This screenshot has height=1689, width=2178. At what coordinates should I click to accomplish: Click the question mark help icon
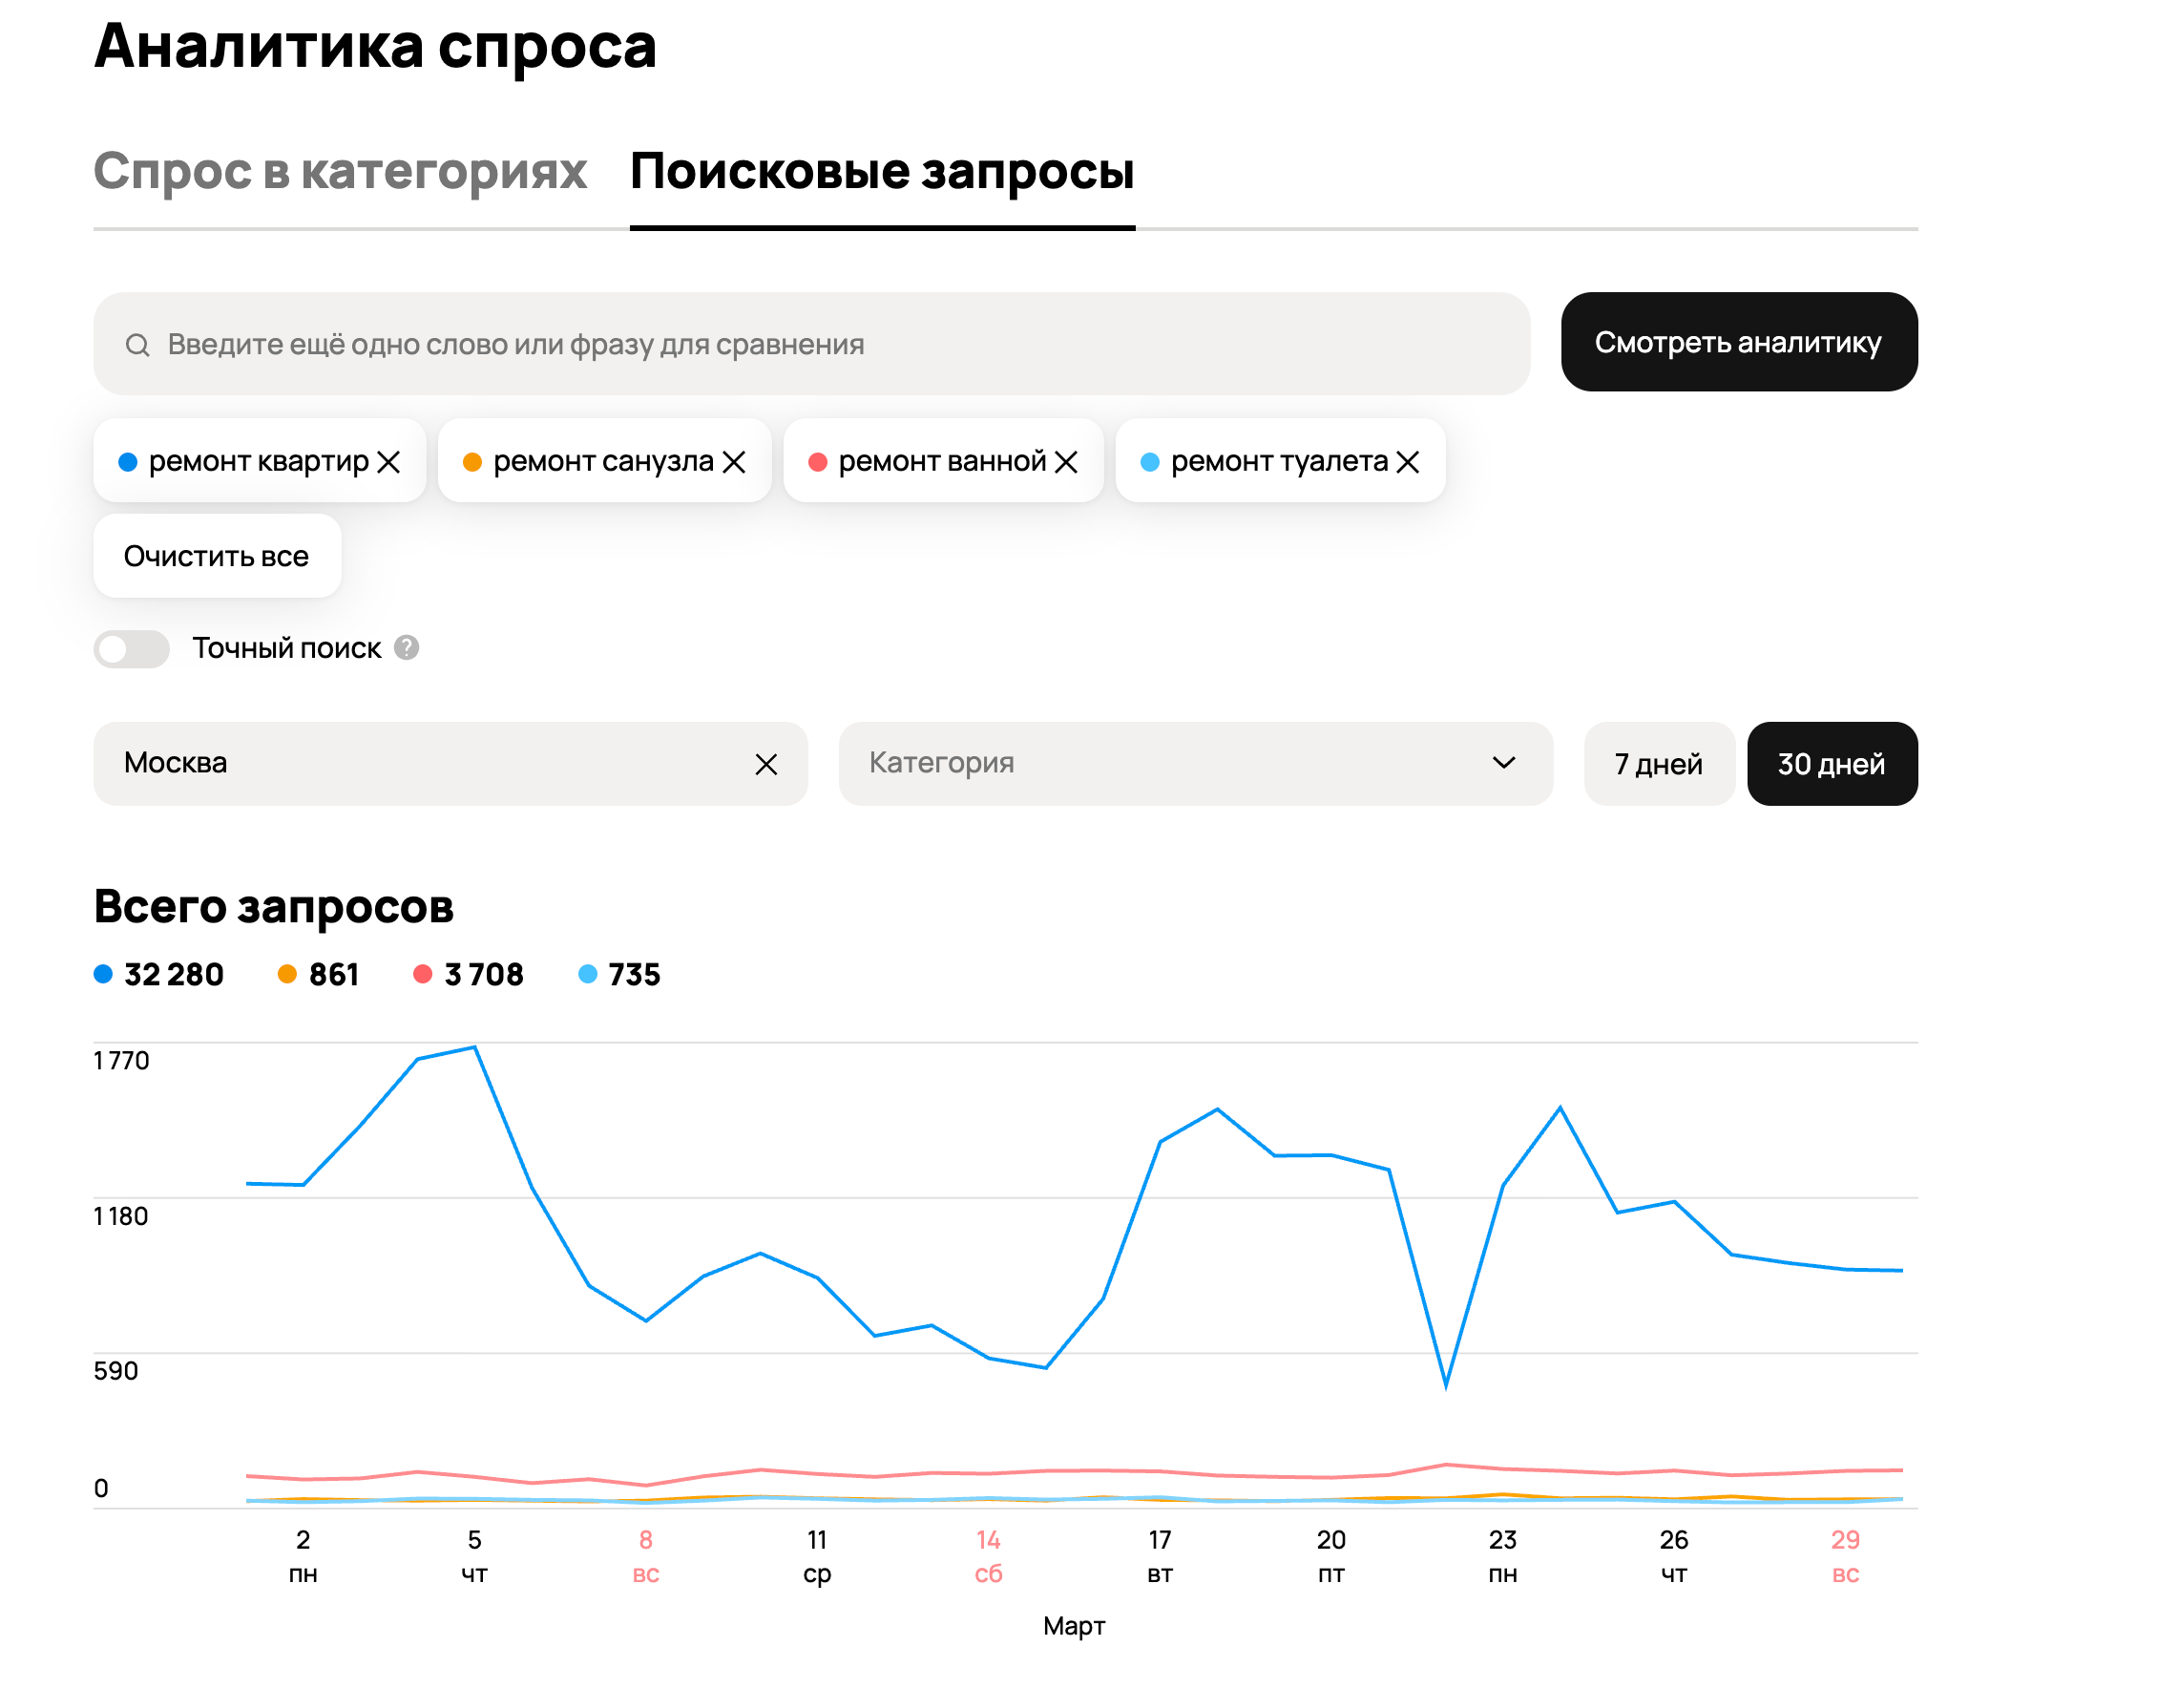click(406, 647)
